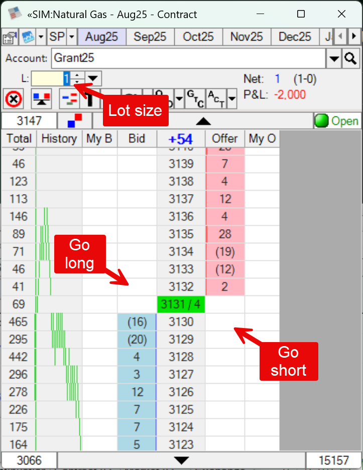Click the lot size input field
The width and height of the screenshot is (363, 470).
point(50,78)
